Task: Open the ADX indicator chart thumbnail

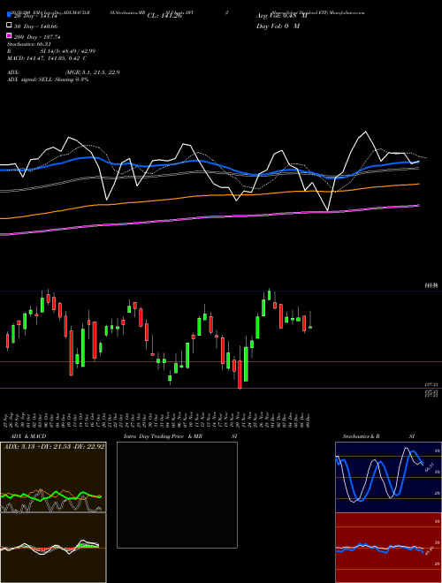Action: pyautogui.click(x=53, y=477)
